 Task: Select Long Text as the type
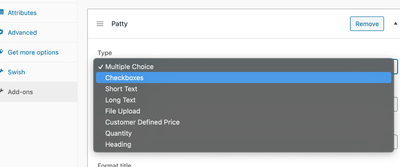click(x=120, y=100)
